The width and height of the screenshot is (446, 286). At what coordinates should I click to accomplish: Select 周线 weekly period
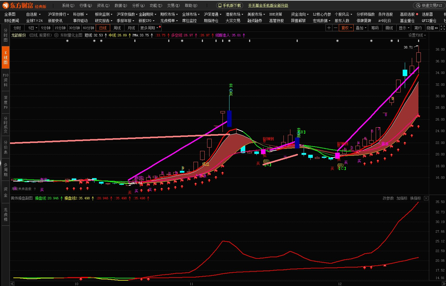(117, 28)
